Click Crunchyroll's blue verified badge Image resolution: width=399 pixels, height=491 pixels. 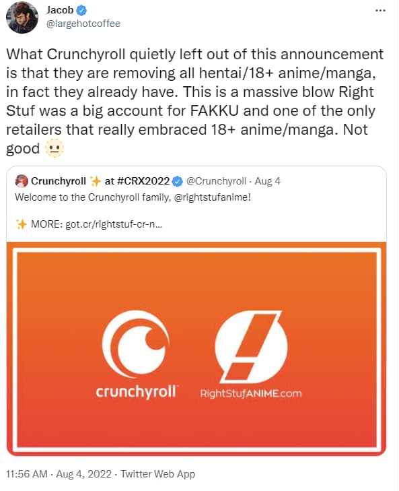[x=178, y=181]
